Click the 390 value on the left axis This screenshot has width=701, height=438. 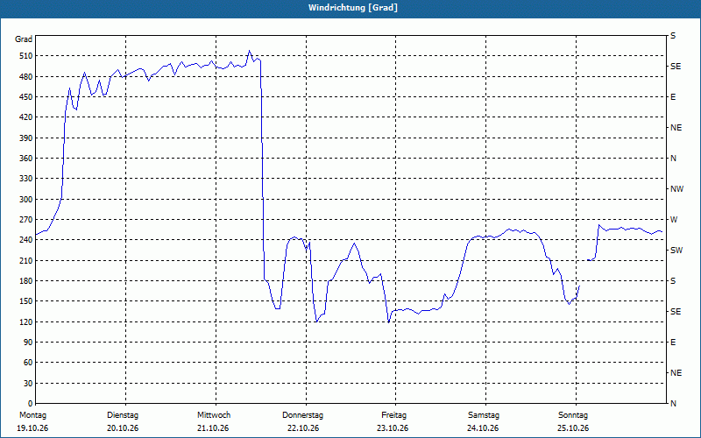25,138
